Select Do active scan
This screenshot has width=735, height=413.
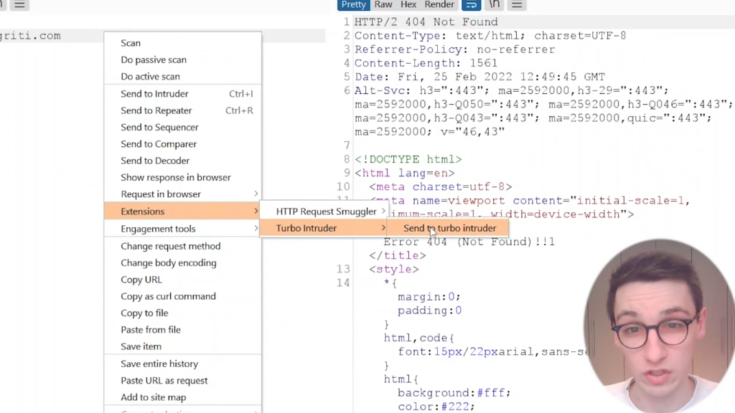(x=183, y=76)
